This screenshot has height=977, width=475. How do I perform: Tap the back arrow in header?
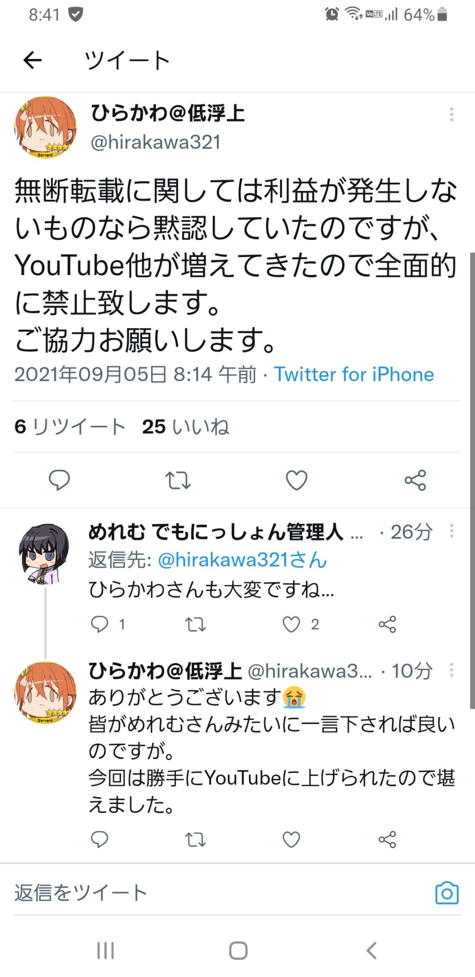tap(33, 60)
